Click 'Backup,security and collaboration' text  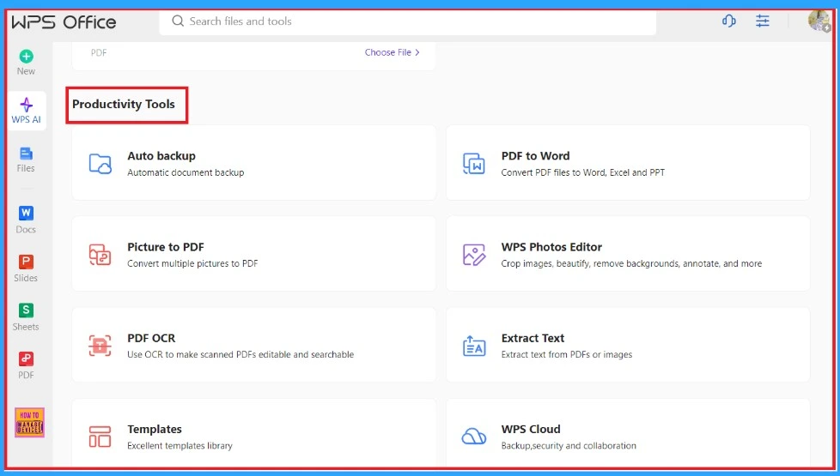coord(569,445)
